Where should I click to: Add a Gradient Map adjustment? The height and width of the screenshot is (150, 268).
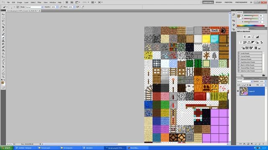(255, 48)
